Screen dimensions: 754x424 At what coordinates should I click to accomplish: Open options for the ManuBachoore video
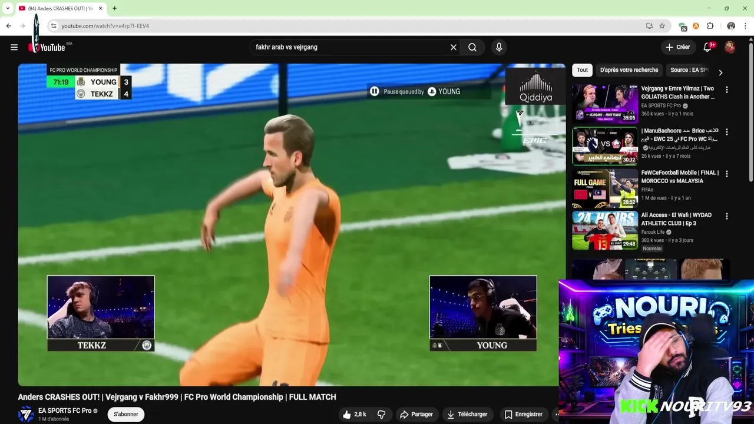click(726, 132)
